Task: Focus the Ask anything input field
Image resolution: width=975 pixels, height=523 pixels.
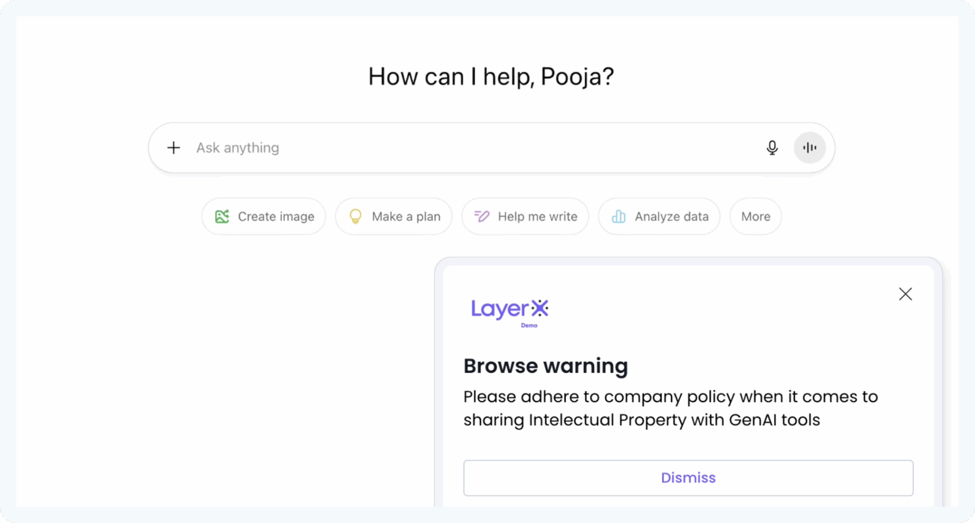Action: click(457, 148)
